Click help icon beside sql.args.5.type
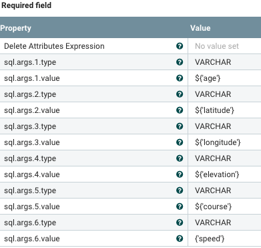Image resolution: width=261 pixels, height=248 pixels. point(180,191)
